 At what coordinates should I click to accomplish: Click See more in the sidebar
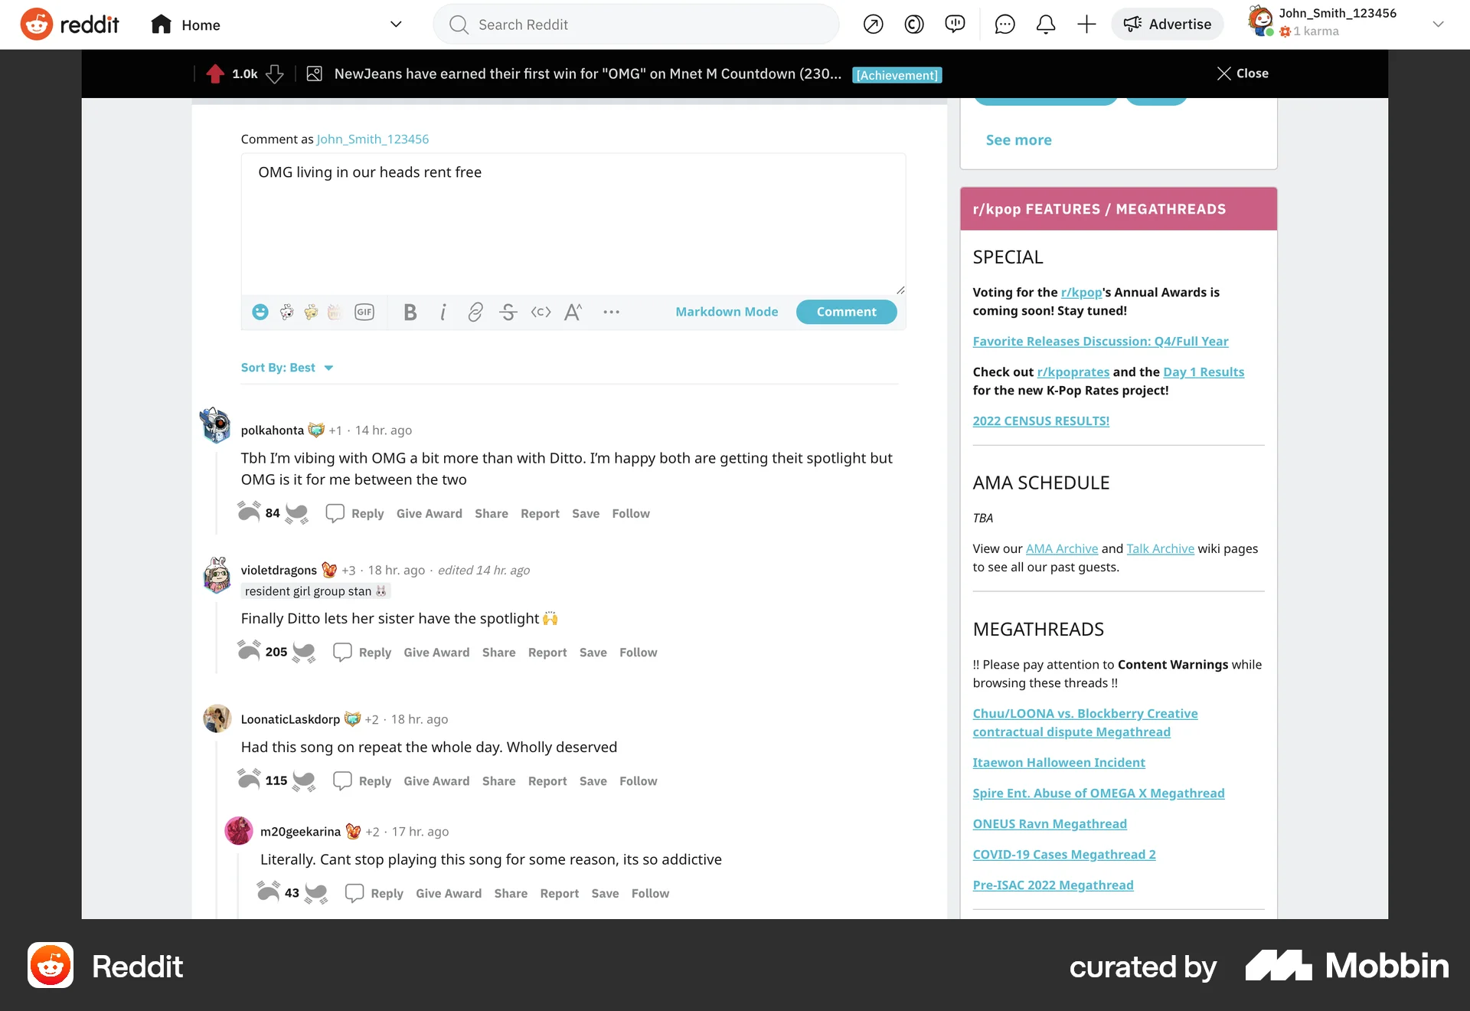(x=1018, y=140)
